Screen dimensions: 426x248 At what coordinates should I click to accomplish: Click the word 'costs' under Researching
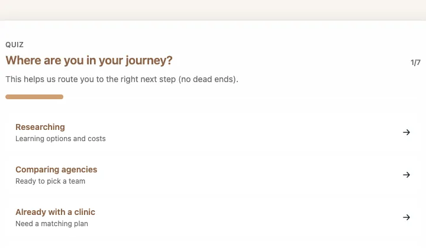tap(96, 139)
